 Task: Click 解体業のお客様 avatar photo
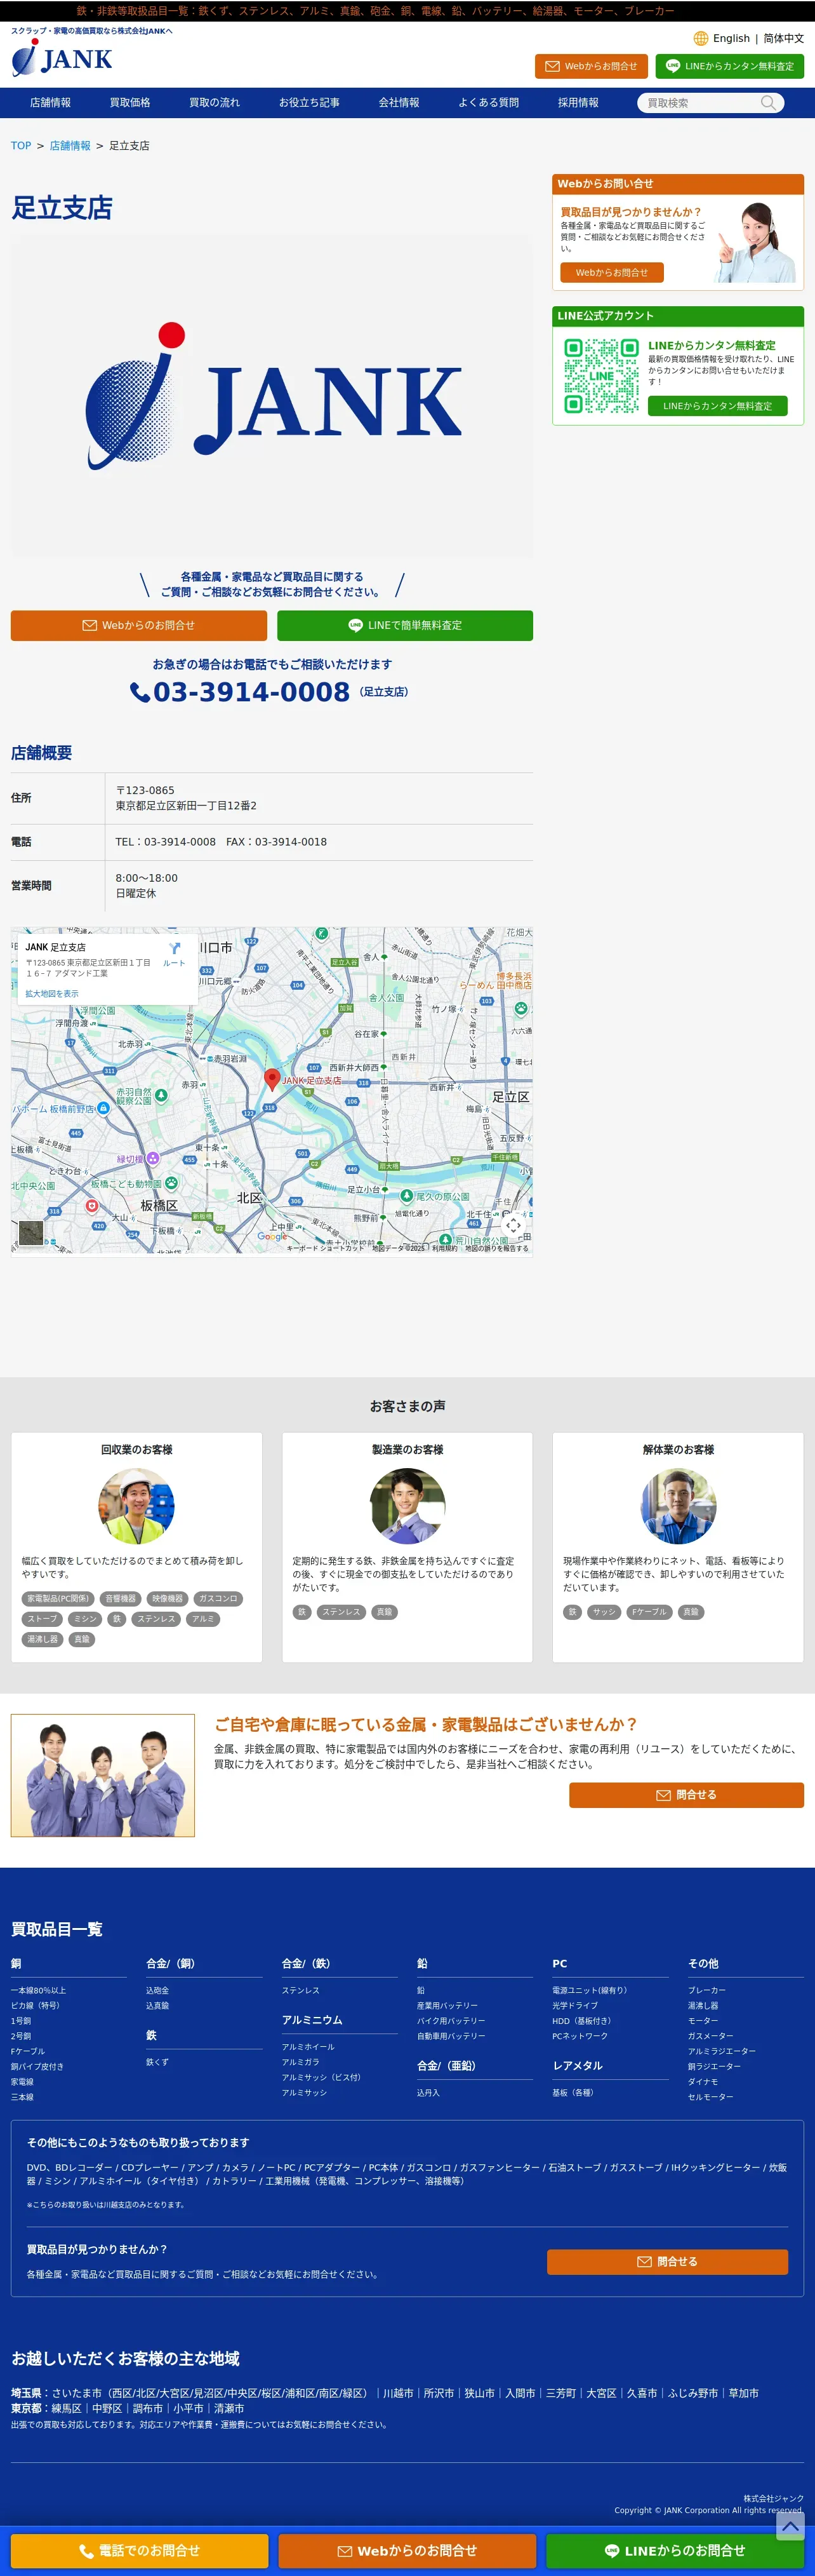tap(678, 1505)
